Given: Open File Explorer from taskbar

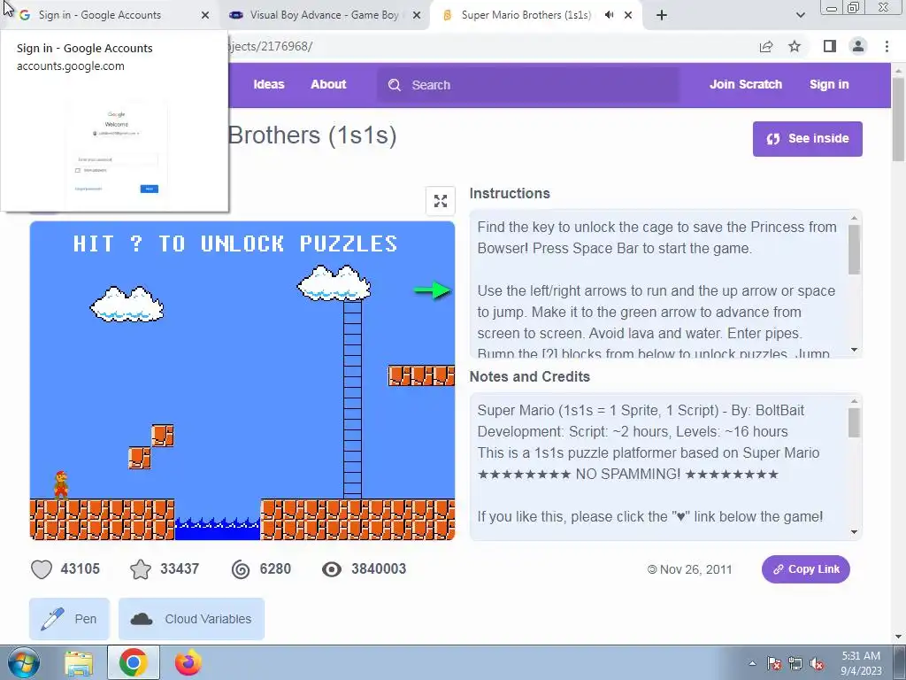Looking at the screenshot, I should 79,663.
